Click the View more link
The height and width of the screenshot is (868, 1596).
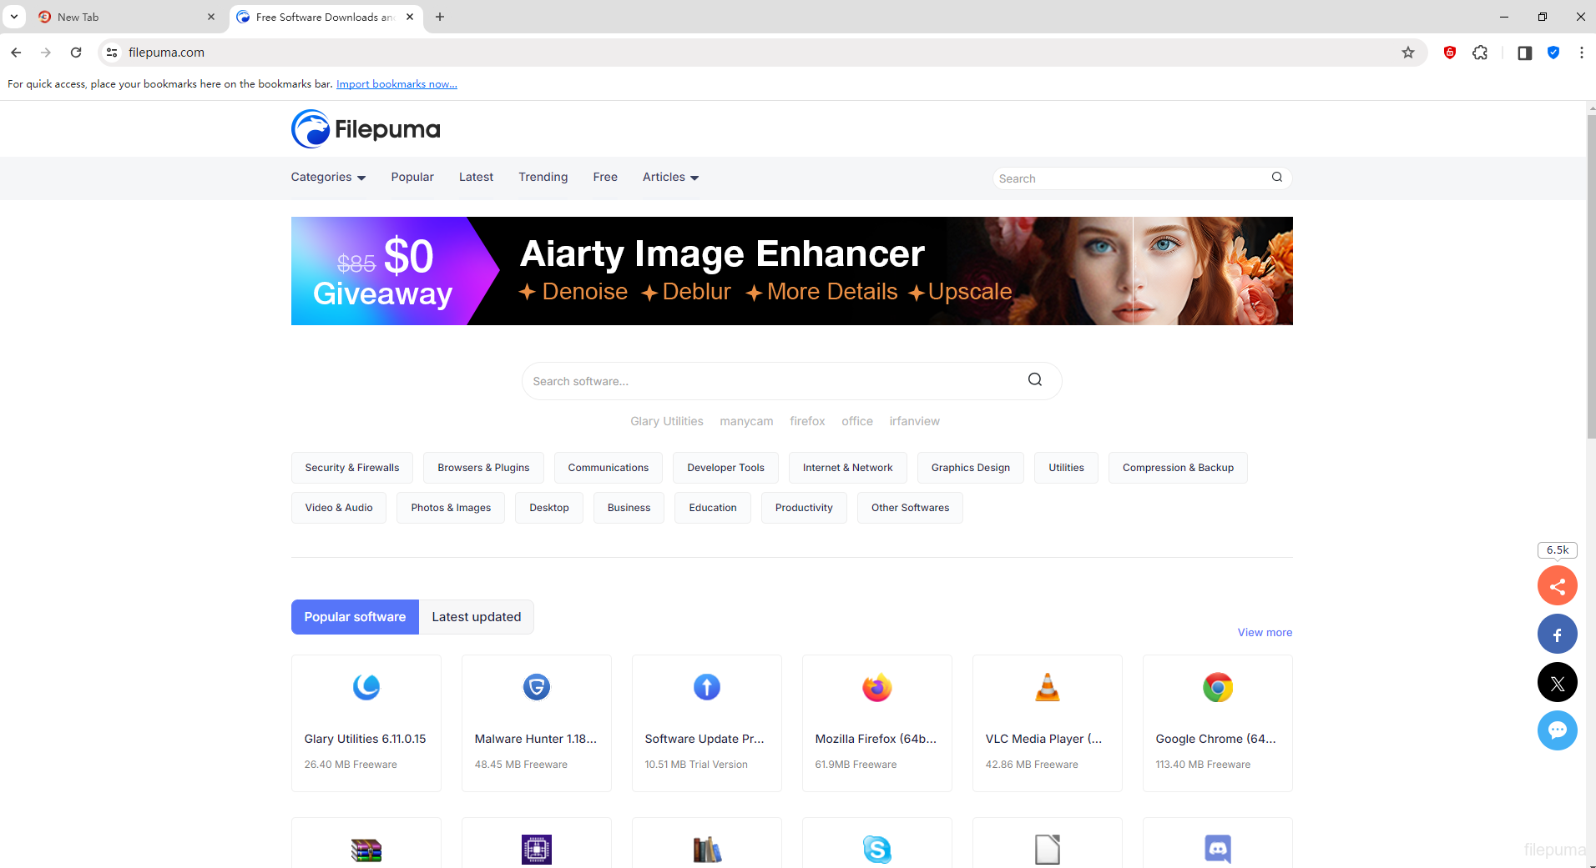click(1265, 633)
